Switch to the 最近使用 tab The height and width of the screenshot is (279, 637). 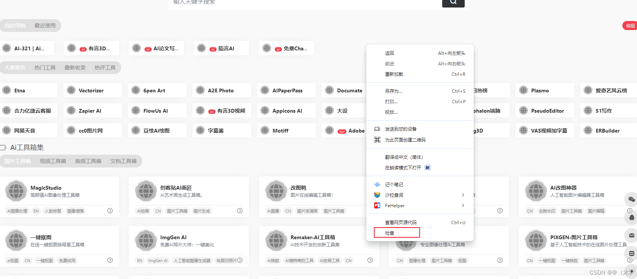(45, 26)
